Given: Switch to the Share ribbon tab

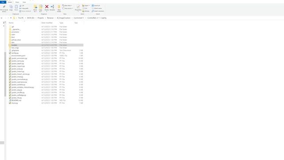Looking at the screenshot, I should [x=17, y=2].
